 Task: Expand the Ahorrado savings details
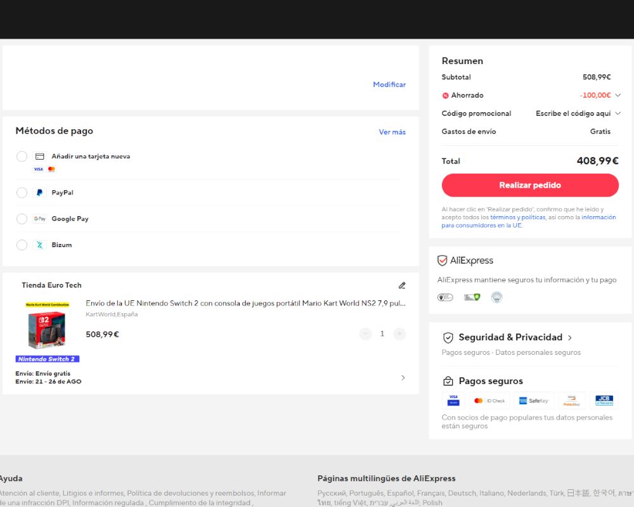click(x=618, y=96)
